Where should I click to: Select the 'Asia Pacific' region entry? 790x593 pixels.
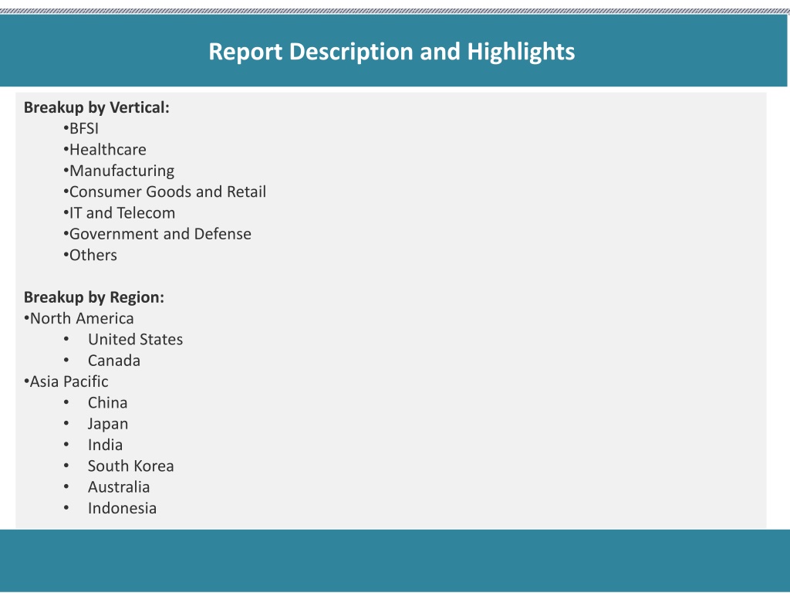tap(69, 381)
